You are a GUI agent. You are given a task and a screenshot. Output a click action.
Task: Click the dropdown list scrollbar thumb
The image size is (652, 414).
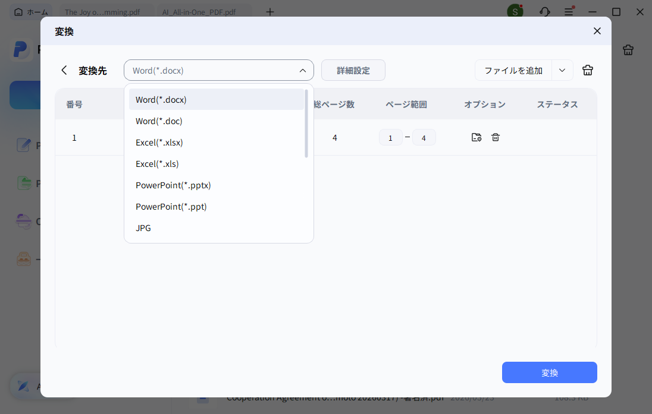(x=306, y=123)
